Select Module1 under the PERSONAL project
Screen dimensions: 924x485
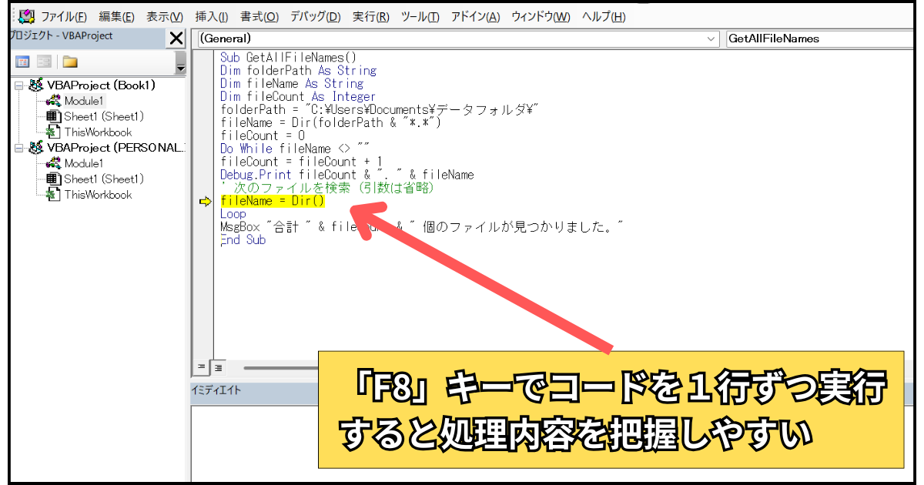83,163
